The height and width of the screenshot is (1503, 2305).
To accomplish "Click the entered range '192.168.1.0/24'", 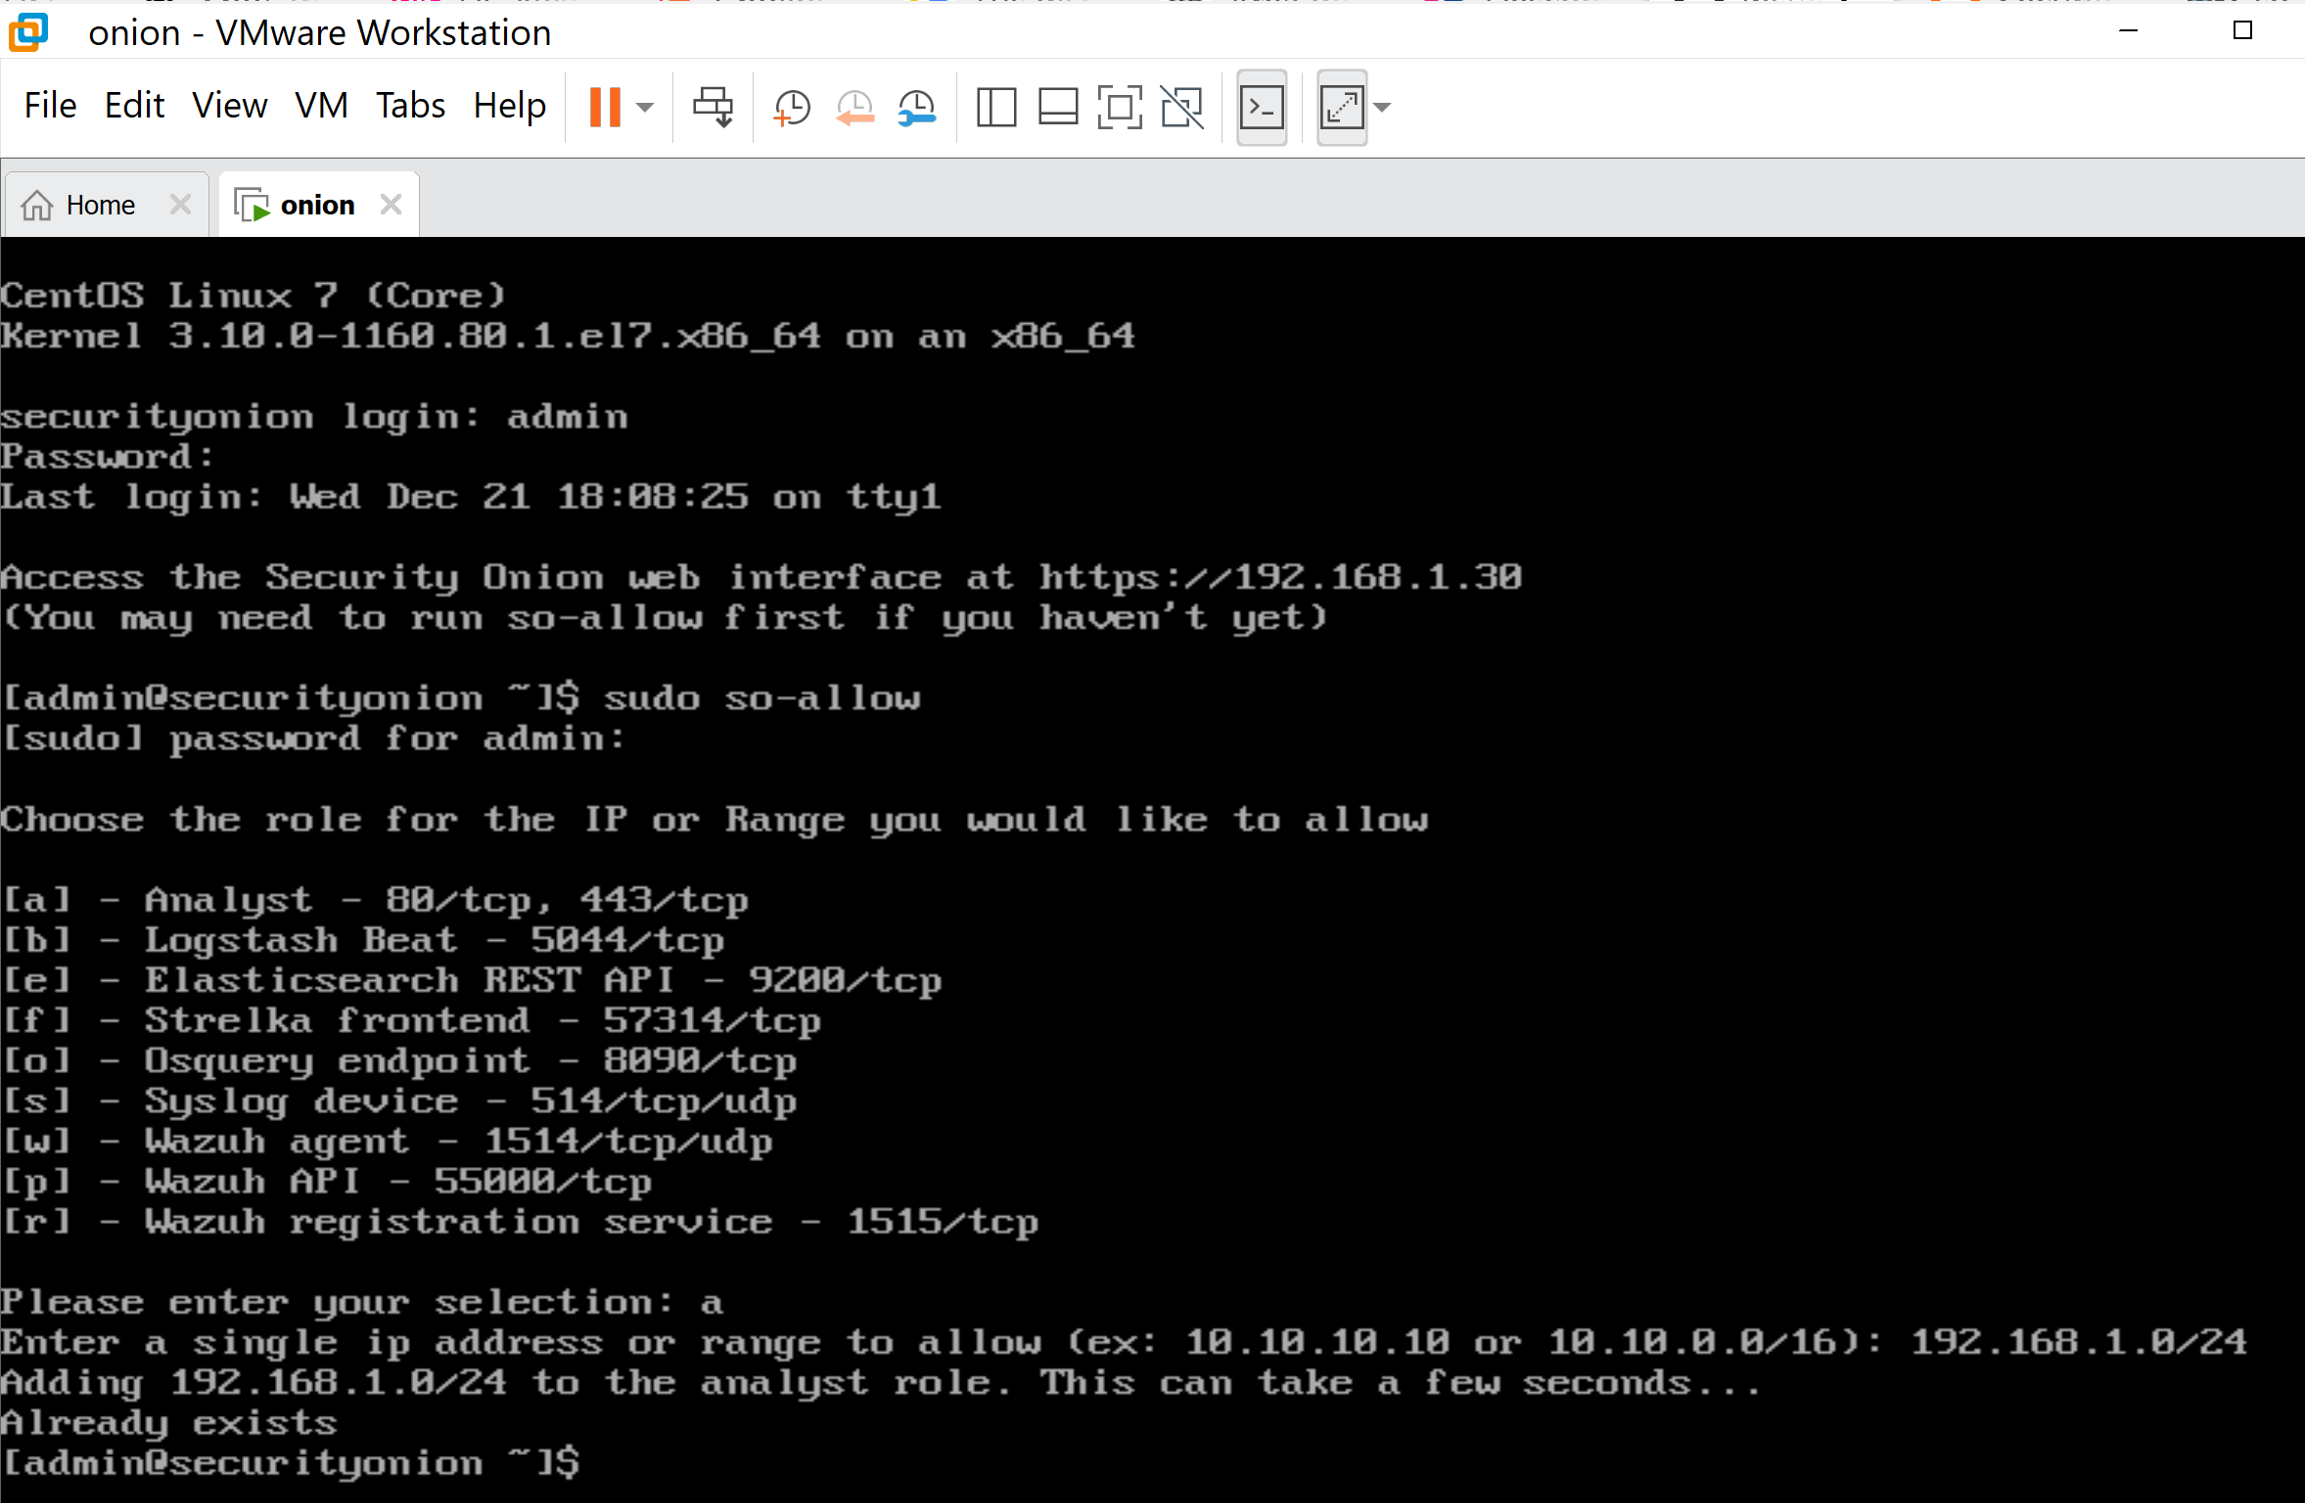I will pos(2079,1341).
